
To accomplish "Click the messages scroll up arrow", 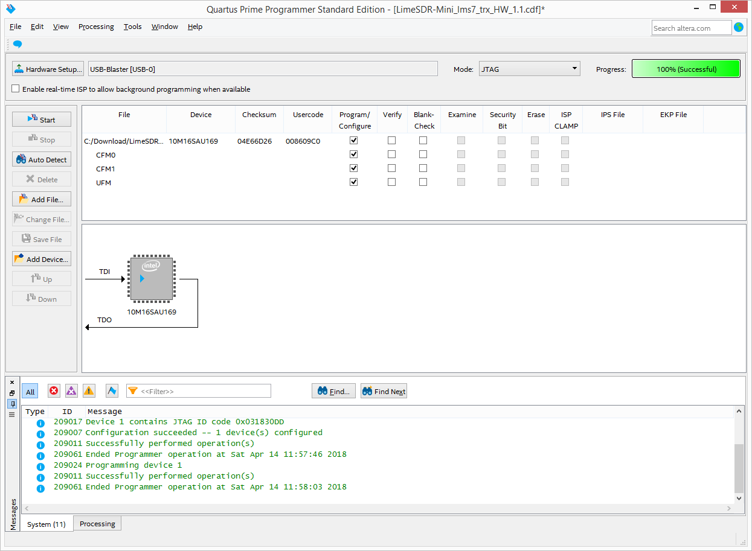I will click(739, 412).
